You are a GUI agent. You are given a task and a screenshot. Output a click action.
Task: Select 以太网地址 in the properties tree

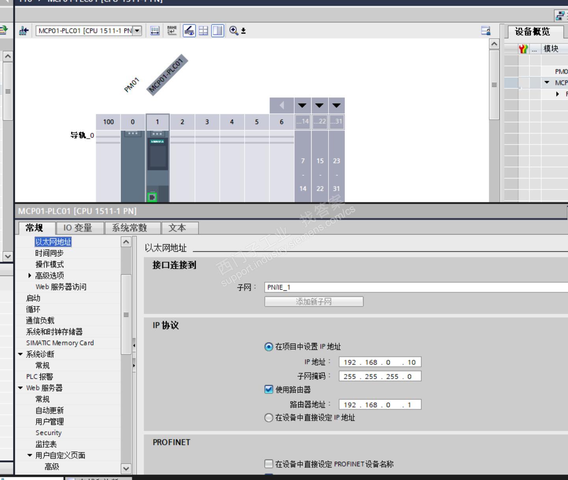click(53, 242)
